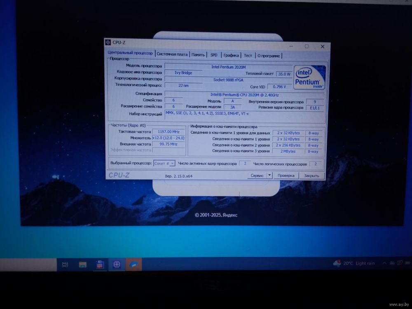Open the blue browser taskbar icon
The height and width of the screenshot is (309, 412).
point(134,265)
